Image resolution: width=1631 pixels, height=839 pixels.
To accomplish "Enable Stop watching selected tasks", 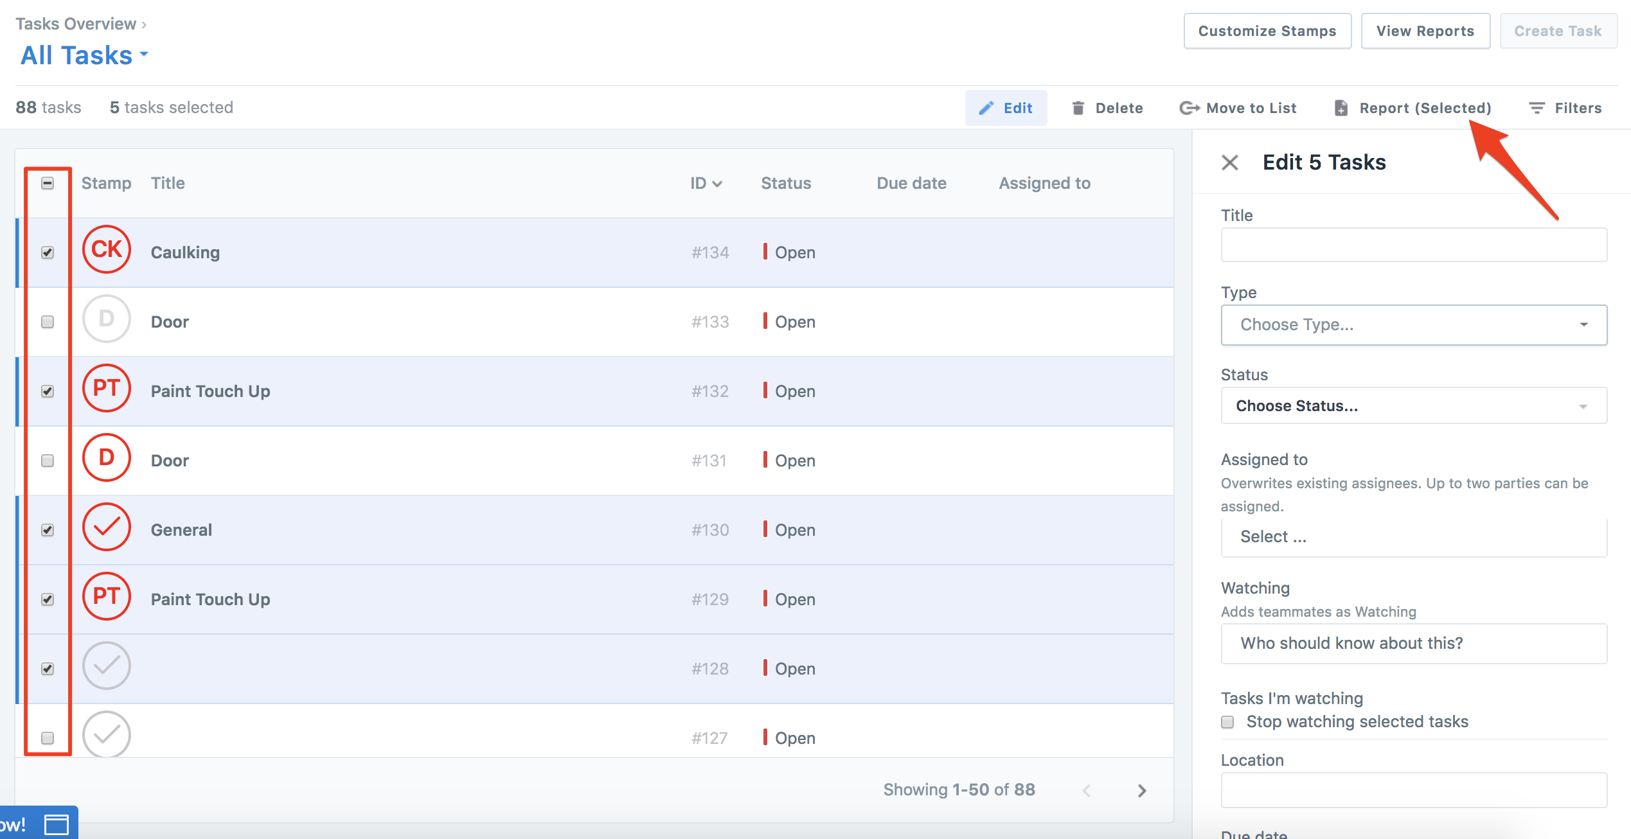I will (x=1227, y=722).
